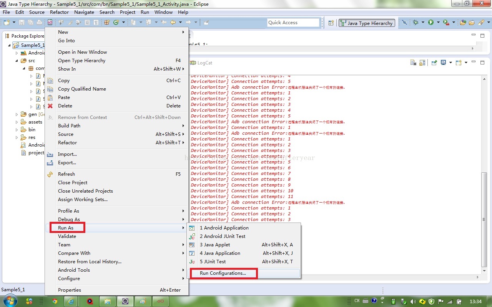Click the Last Edit Location toolbar icon
The height and width of the screenshot is (307, 492).
[x=164, y=23]
